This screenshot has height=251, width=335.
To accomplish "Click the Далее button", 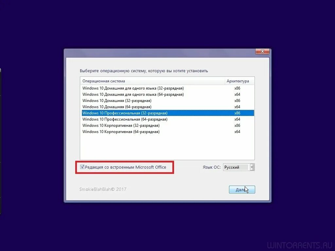I will click(242, 190).
